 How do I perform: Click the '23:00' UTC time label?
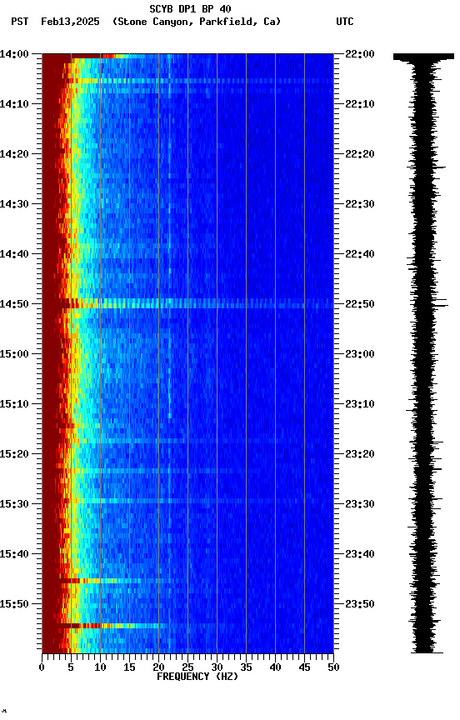pyautogui.click(x=360, y=354)
